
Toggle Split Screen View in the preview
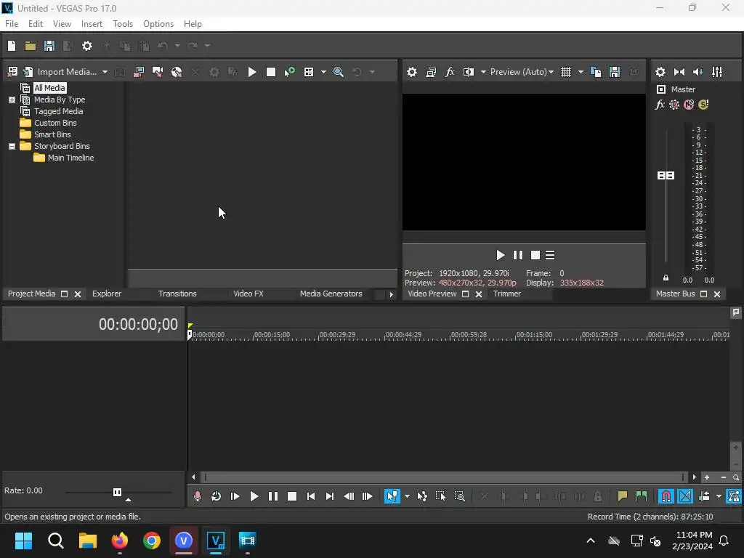click(469, 72)
